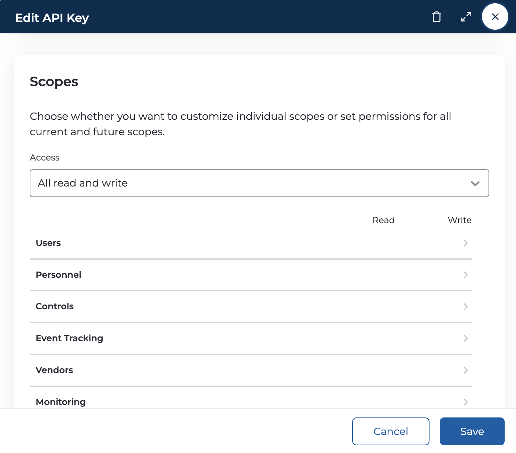Image resolution: width=516 pixels, height=453 pixels.
Task: Expand Personnel scope using its chevron
Action: coord(465,275)
